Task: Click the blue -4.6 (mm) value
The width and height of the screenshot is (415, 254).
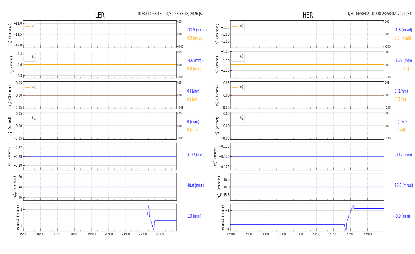Action: (195, 61)
